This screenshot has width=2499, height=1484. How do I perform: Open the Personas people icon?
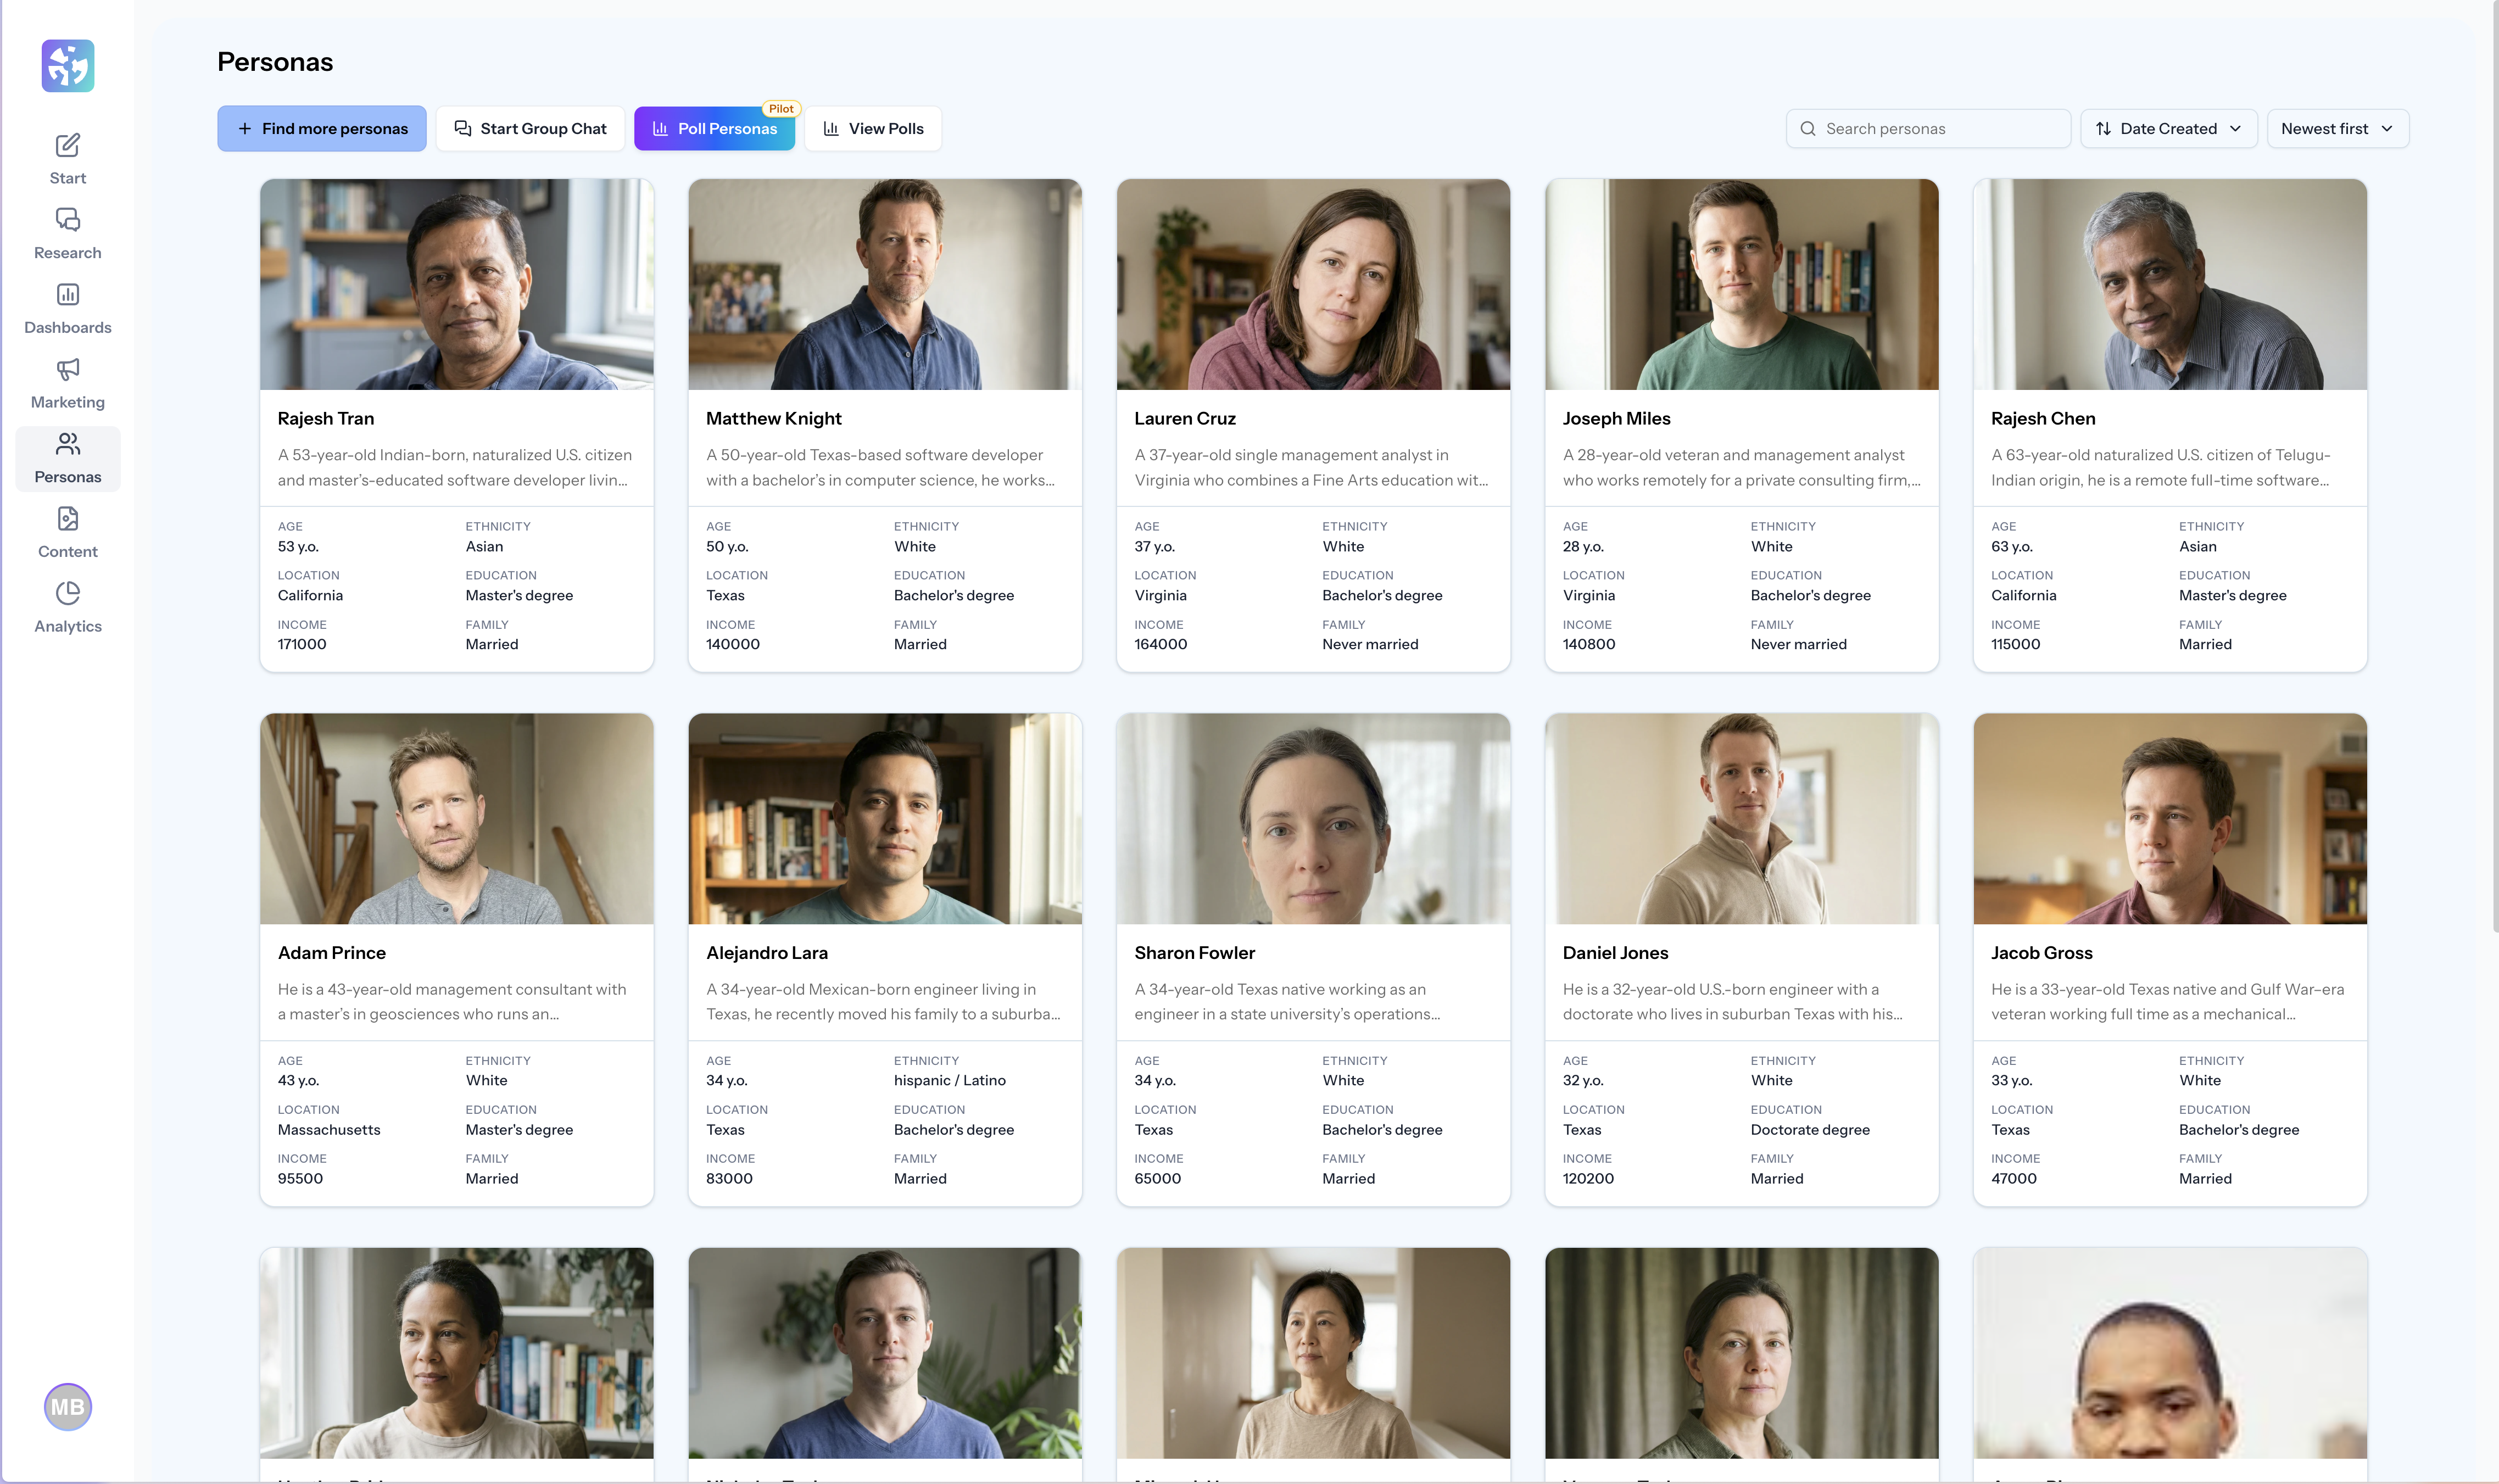[68, 444]
